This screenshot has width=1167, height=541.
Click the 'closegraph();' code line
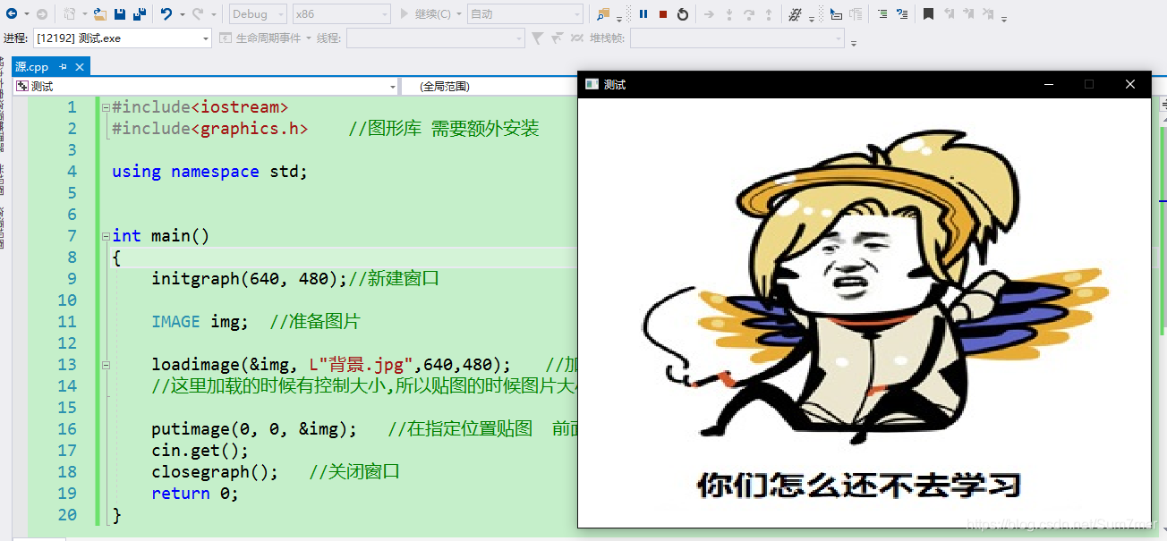tap(215, 472)
